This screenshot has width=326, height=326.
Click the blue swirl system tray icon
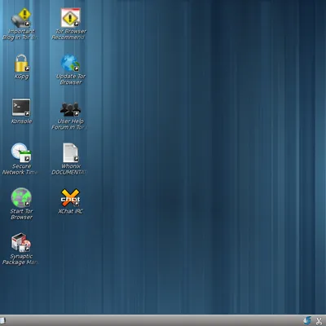click(x=307, y=320)
